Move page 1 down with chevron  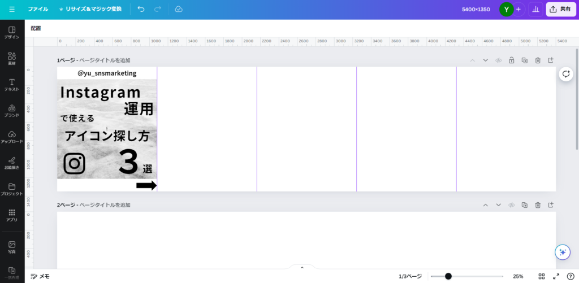(486, 60)
